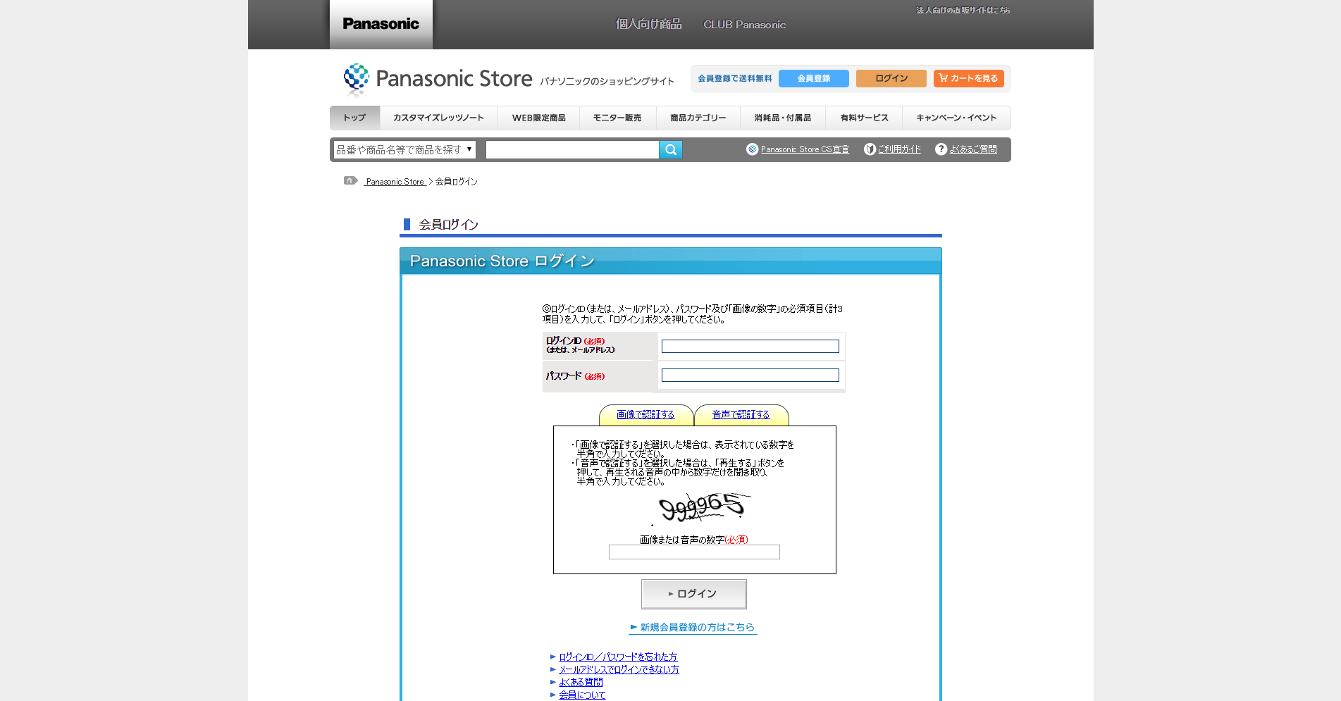This screenshot has height=701, width=1341.
Task: Focus the 画像または音声の数字 input field
Action: [694, 552]
